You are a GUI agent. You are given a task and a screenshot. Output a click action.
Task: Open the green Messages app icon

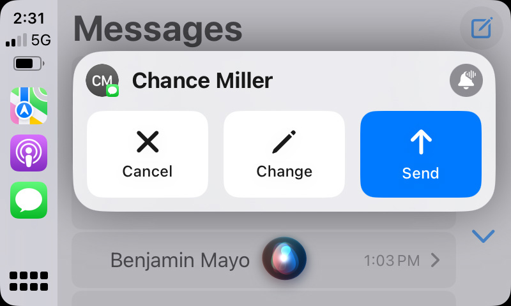pyautogui.click(x=29, y=200)
